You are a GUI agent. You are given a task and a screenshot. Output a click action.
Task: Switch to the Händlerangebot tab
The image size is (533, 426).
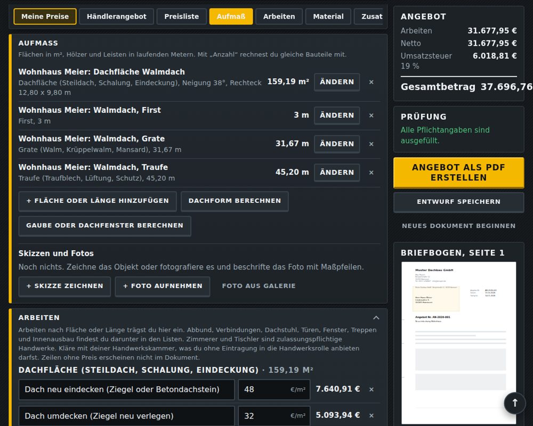tap(117, 17)
